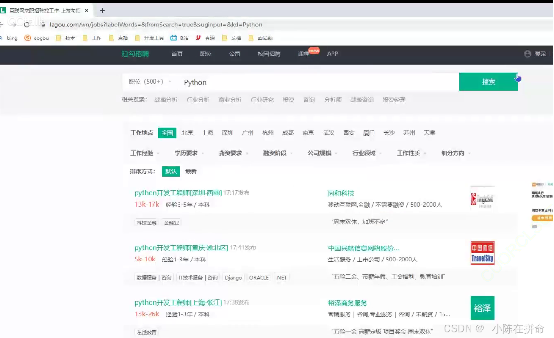Open the 技术 bookmark folder
Image resolution: width=554 pixels, height=338 pixels.
(x=66, y=38)
